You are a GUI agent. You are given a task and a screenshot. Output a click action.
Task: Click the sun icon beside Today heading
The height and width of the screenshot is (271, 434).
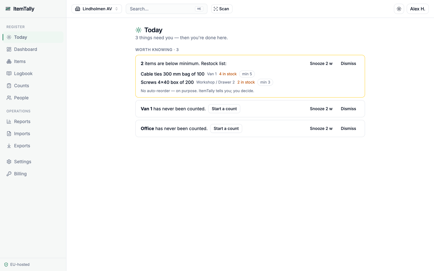pyautogui.click(x=138, y=30)
